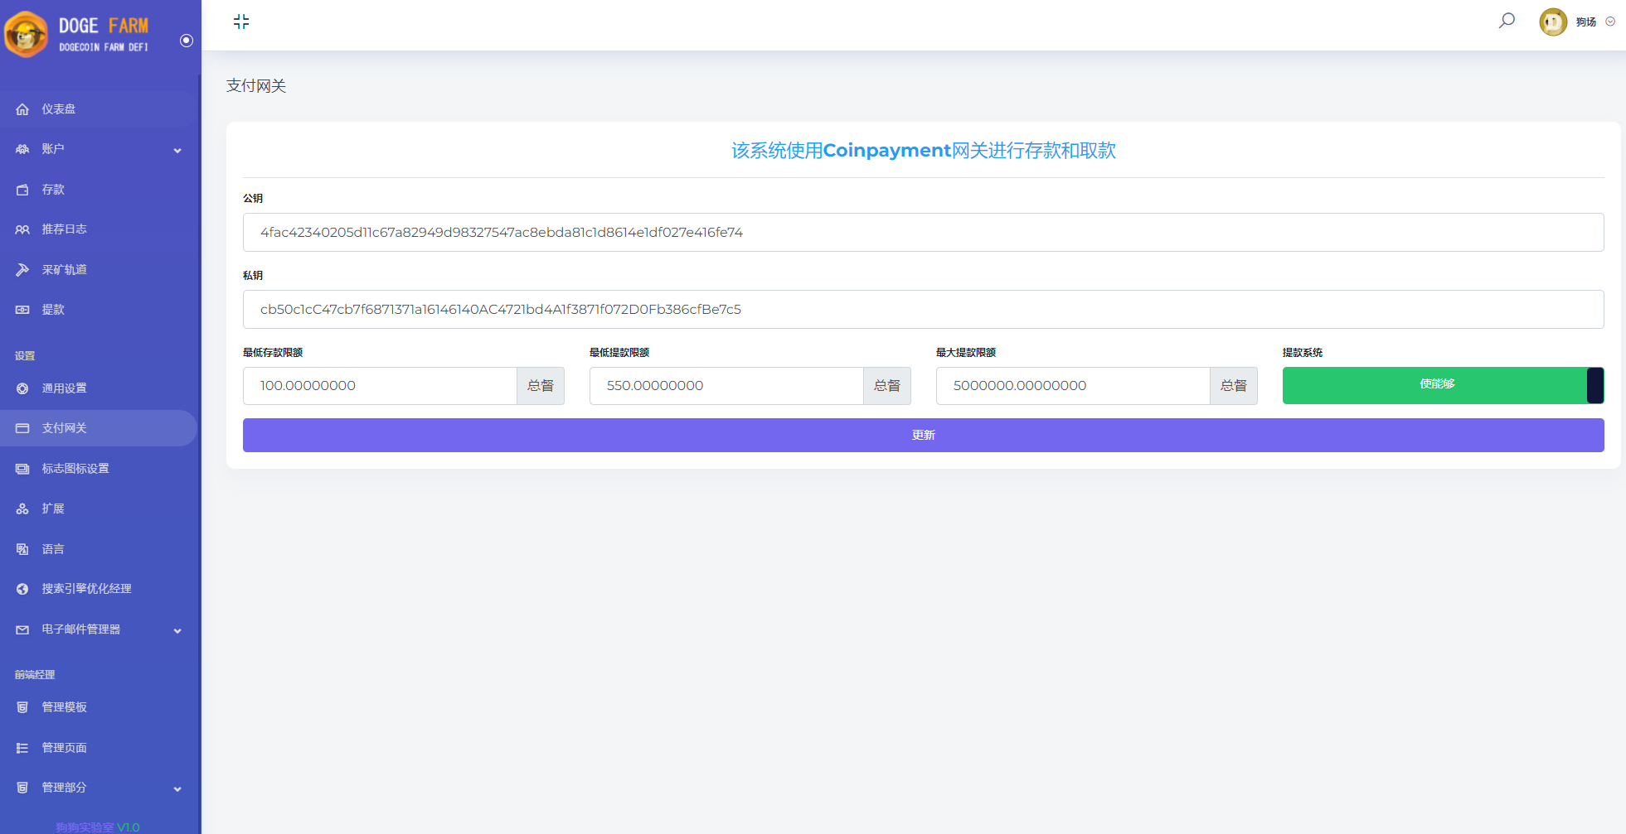
Task: Expand the 管理部分 manage sections menu
Action: 177,788
